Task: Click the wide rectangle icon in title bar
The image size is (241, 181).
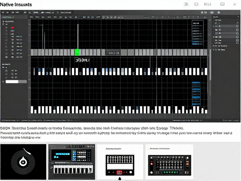Action: [223, 4]
